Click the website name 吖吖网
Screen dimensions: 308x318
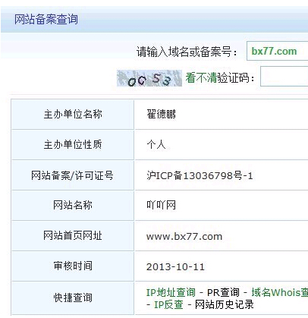[x=161, y=205]
